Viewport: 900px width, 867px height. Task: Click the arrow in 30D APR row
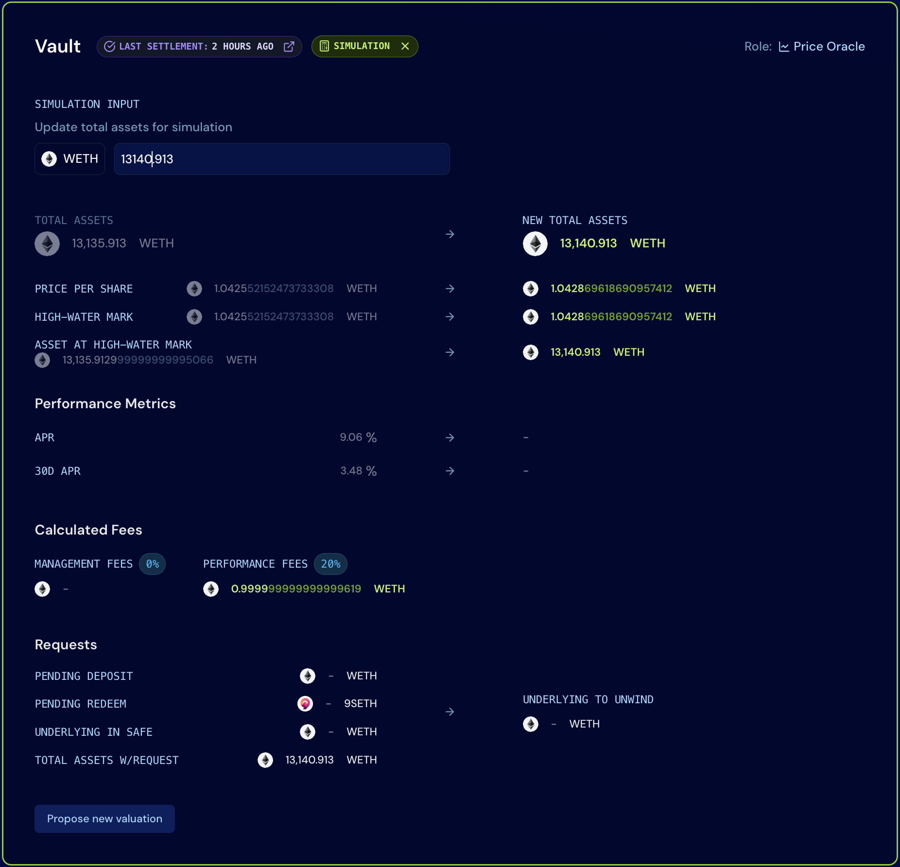tap(450, 471)
